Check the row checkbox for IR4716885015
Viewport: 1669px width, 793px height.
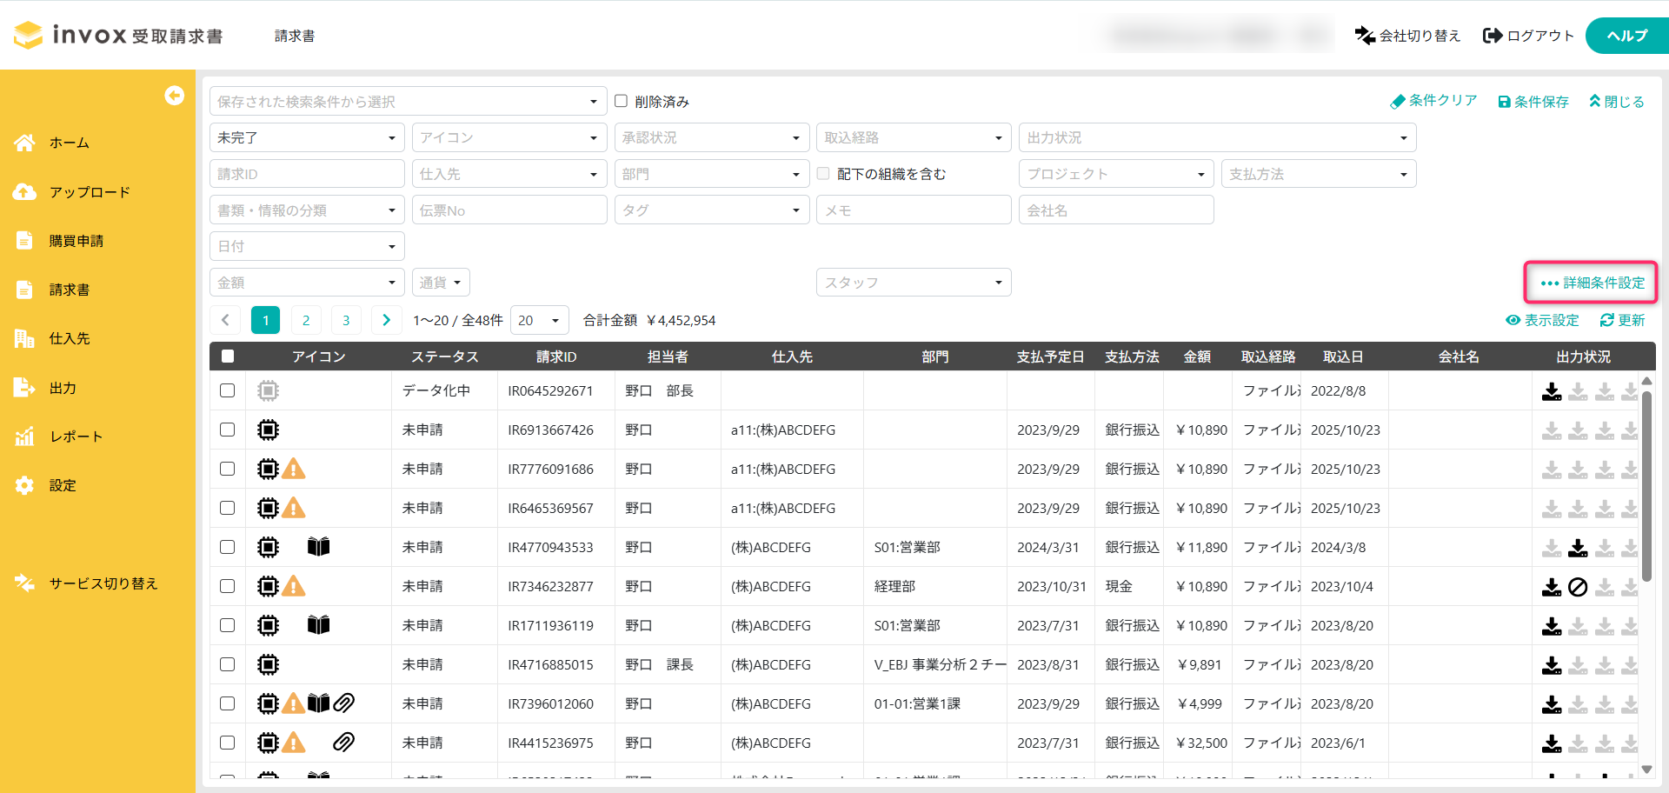point(228,664)
